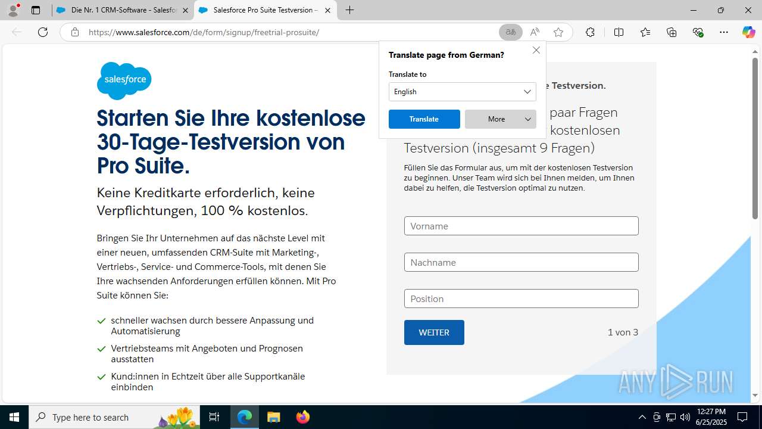Click the address bar URL
The image size is (762, 429).
pos(204,32)
